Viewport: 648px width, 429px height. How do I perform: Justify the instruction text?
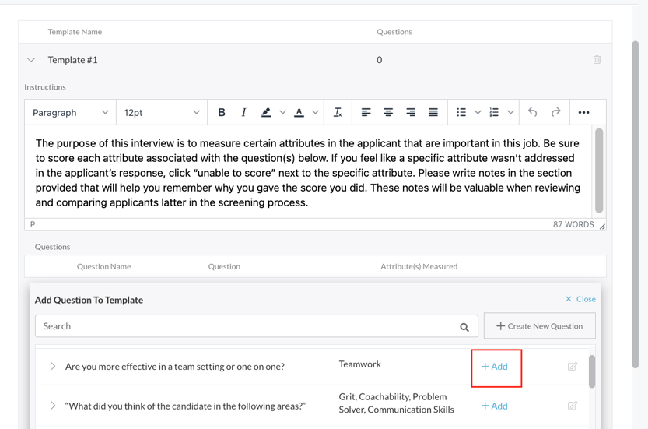point(433,113)
